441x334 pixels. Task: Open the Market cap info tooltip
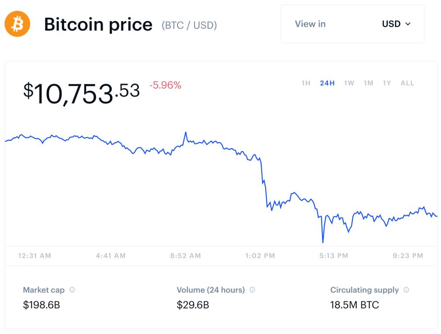tap(73, 289)
